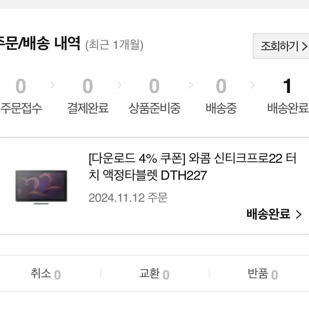The image size is (309, 309).
Task: Expand details via chevron beside 배송완료
Action: [299, 214]
